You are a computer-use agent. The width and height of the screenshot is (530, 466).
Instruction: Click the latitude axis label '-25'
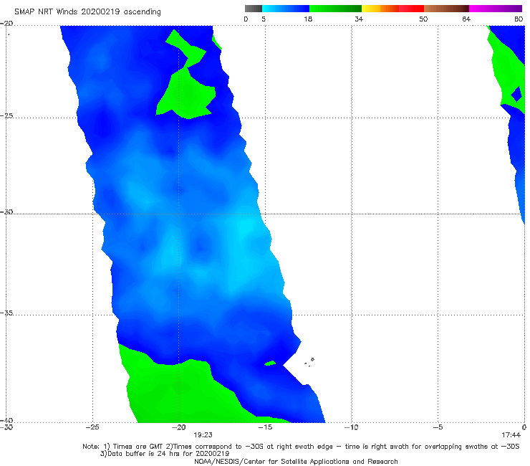6,115
